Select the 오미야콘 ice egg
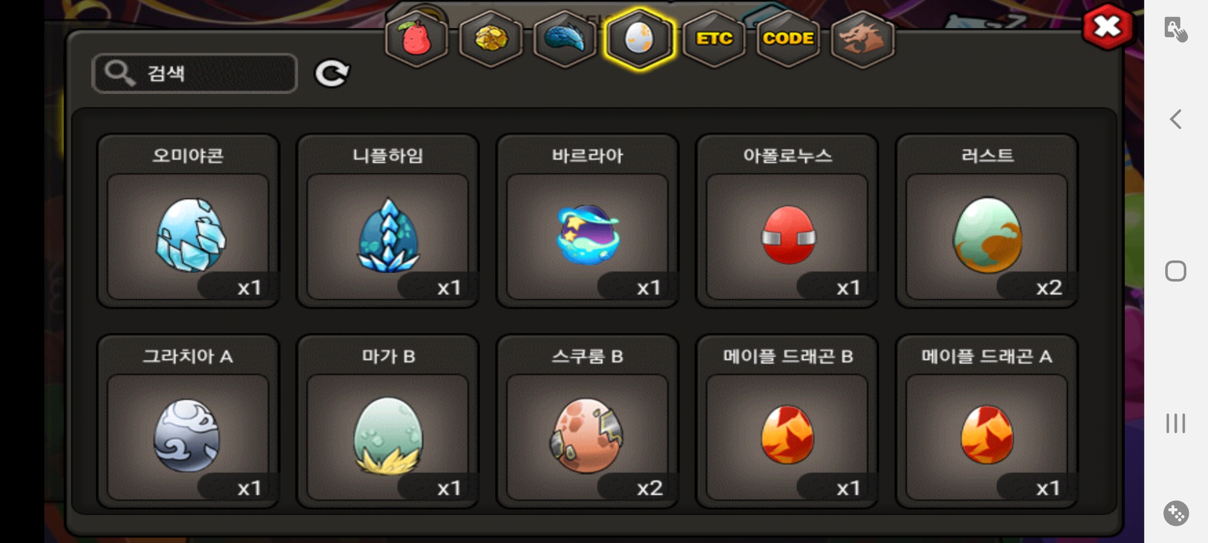This screenshot has height=543, width=1208. [x=188, y=221]
